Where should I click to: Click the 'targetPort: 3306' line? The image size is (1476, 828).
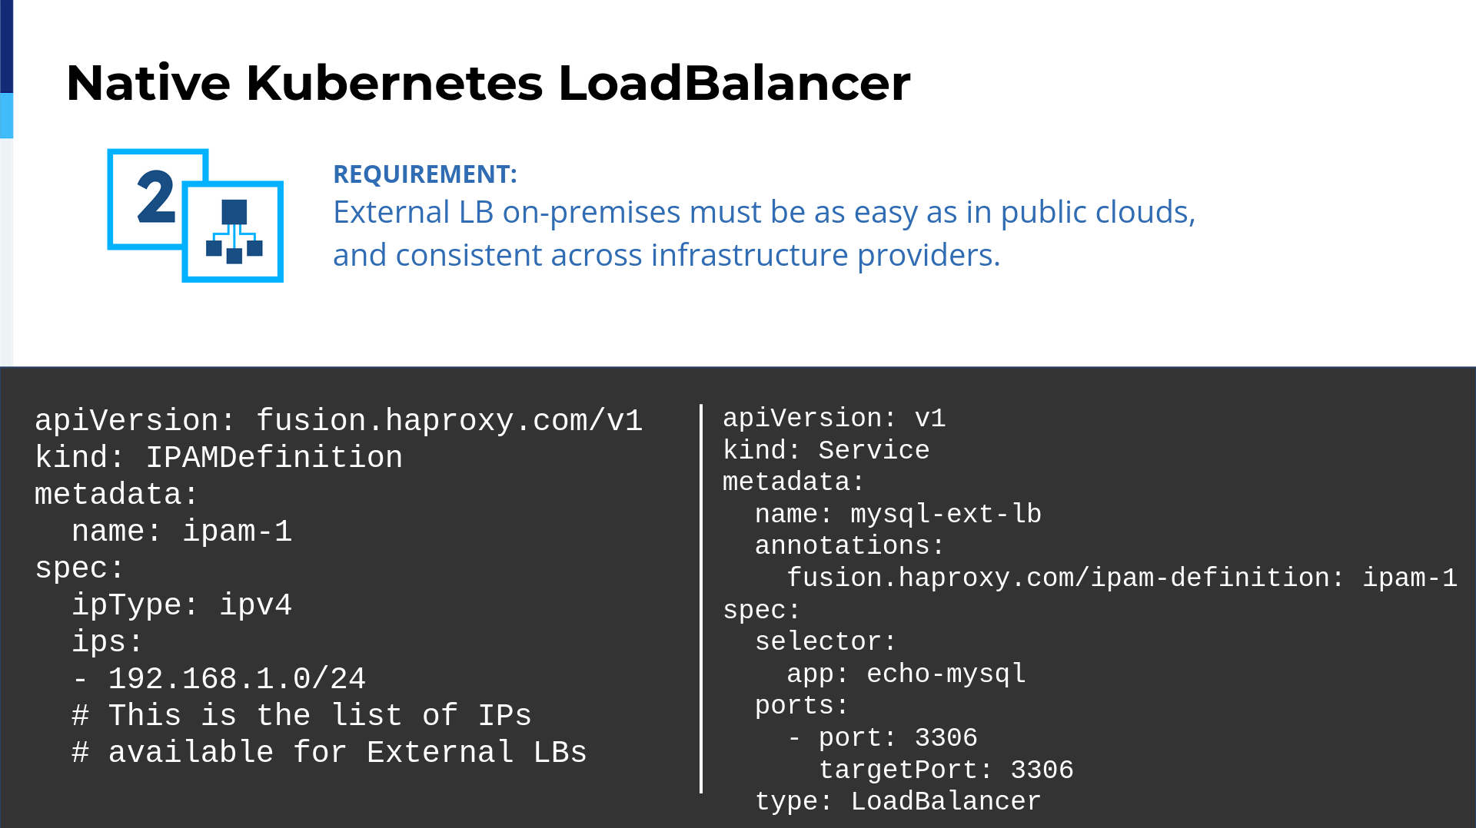[x=946, y=770]
